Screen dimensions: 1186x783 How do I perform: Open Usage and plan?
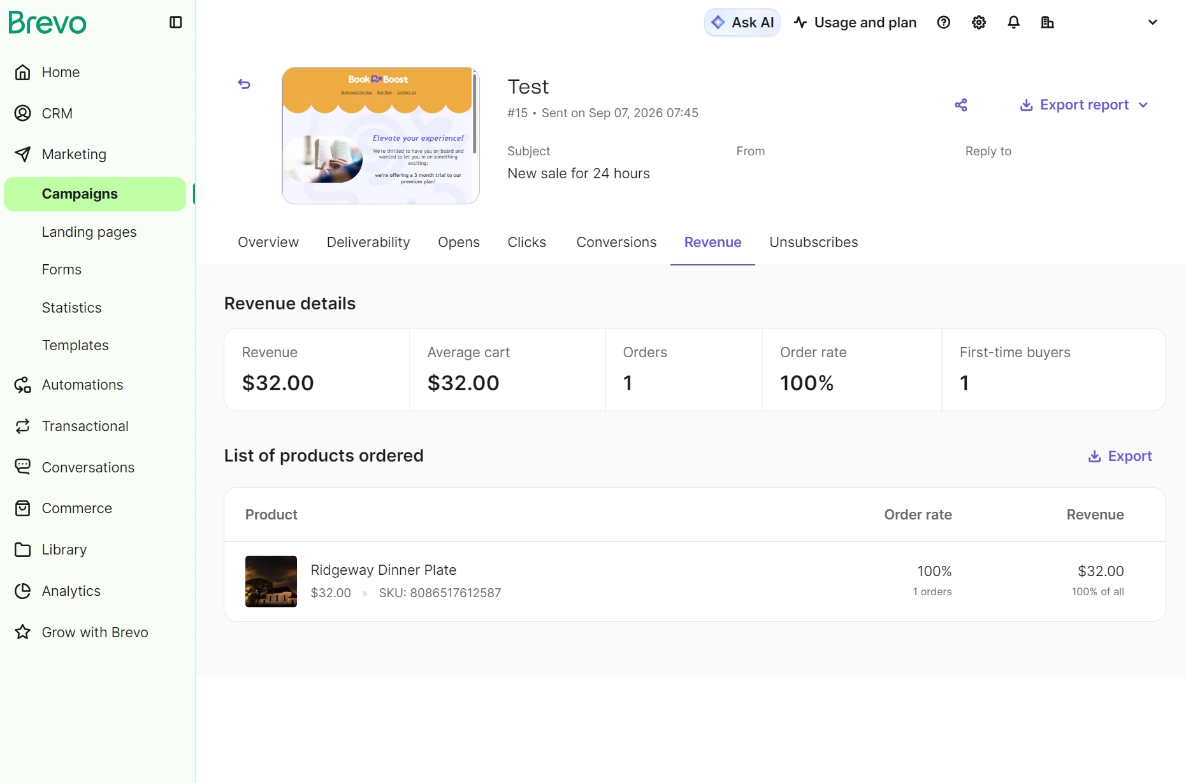click(x=855, y=22)
